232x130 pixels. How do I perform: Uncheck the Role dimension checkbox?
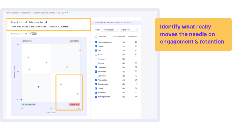tap(96, 51)
